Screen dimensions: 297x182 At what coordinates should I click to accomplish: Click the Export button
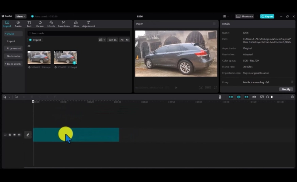point(267,17)
